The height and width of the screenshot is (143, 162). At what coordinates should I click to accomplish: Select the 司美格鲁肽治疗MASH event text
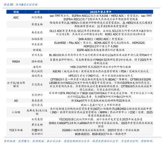pyautogui.click(x=101, y=61)
